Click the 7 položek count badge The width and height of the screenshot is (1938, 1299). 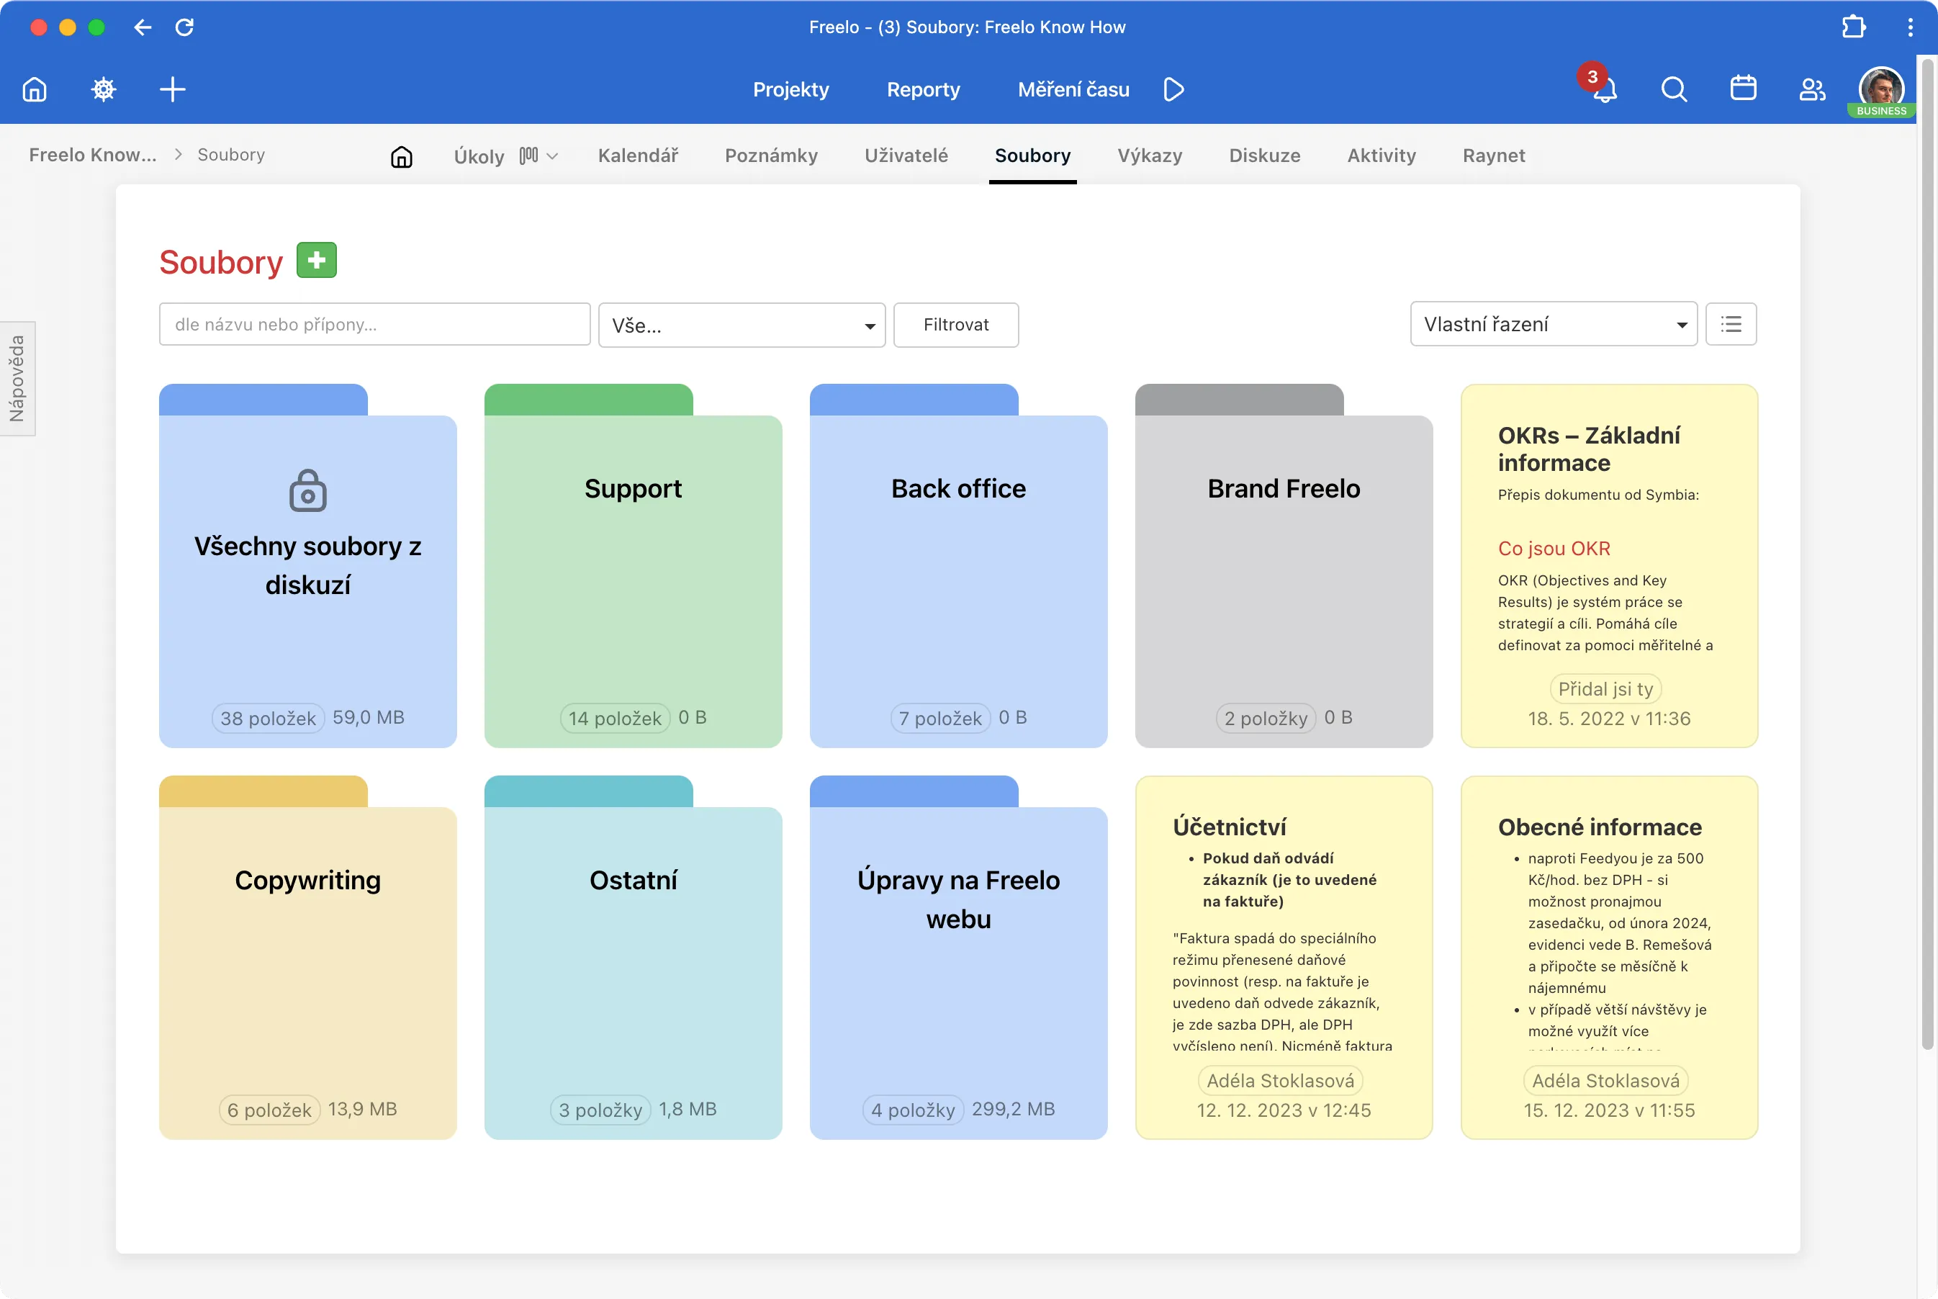click(941, 718)
